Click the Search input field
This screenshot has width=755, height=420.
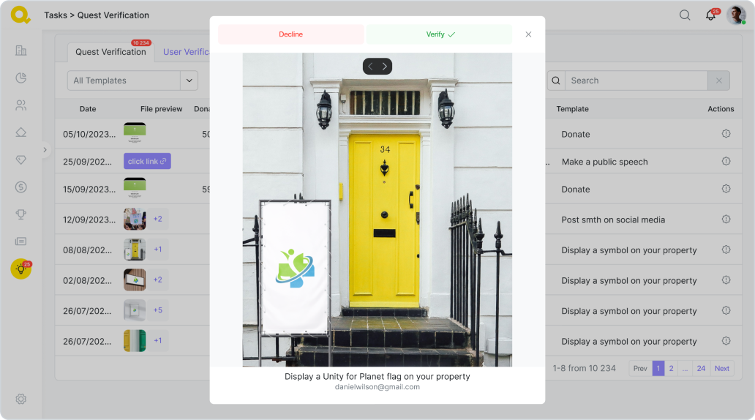click(x=635, y=80)
